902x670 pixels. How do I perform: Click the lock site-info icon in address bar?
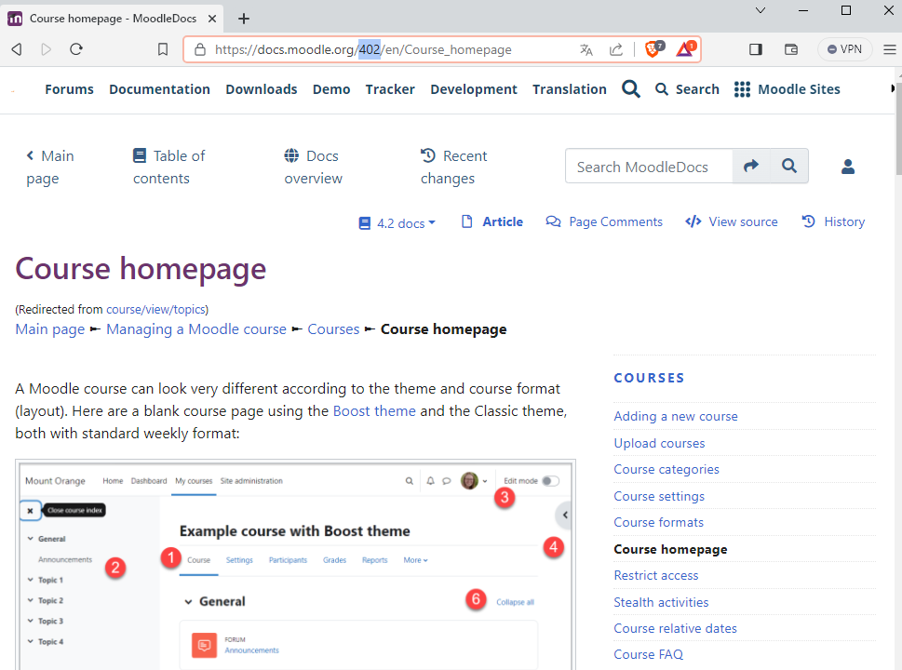(x=199, y=49)
